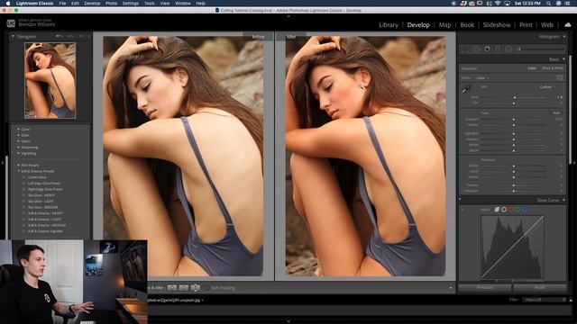Apply the Sky Glow - LIGHT preset
Screen dimensions: 577x324
click(41, 202)
